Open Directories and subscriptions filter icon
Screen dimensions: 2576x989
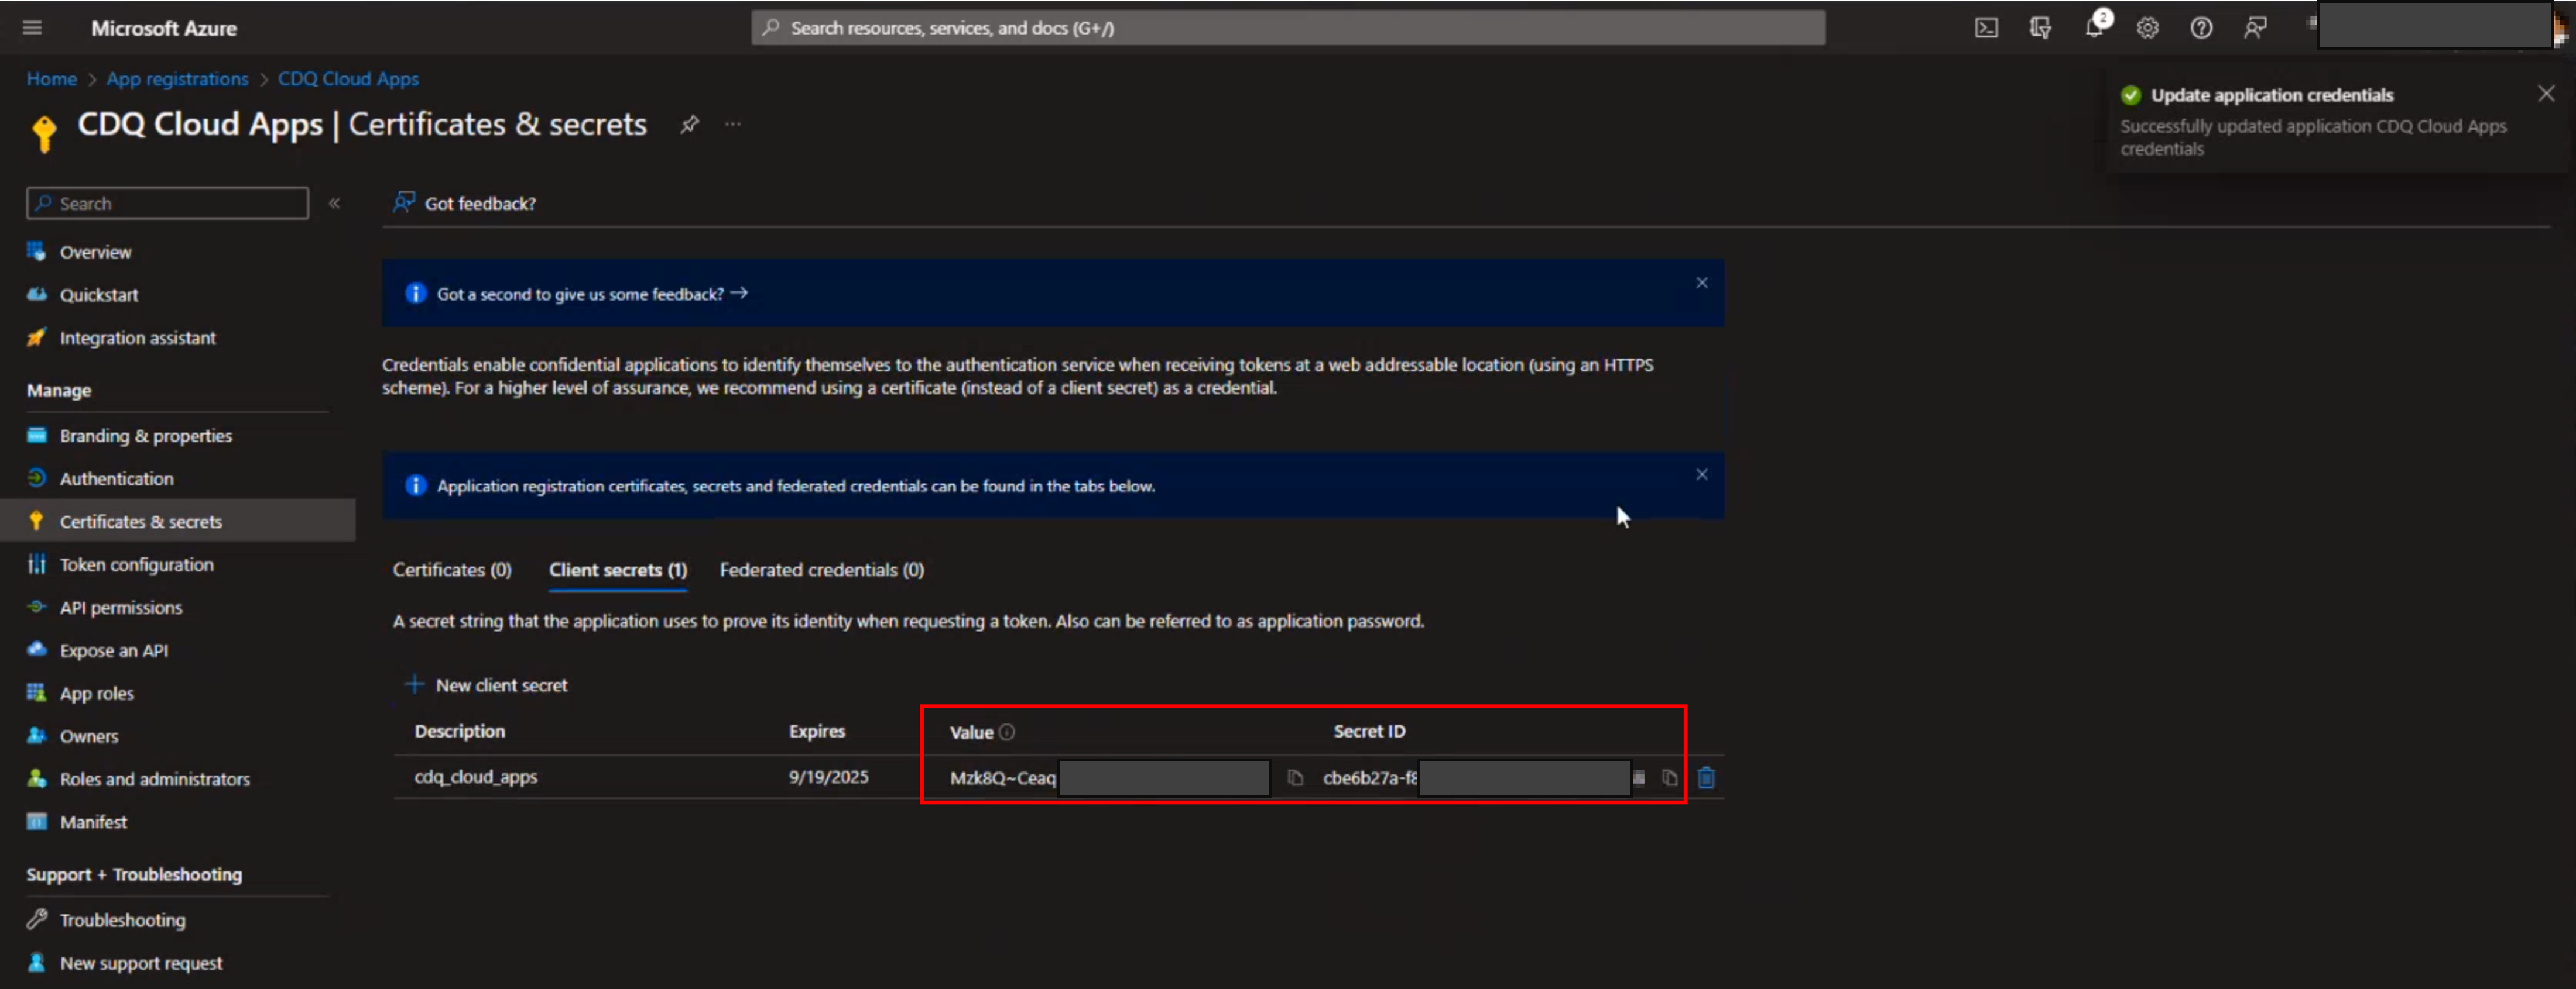tap(2040, 28)
